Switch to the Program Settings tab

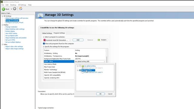click(59, 33)
